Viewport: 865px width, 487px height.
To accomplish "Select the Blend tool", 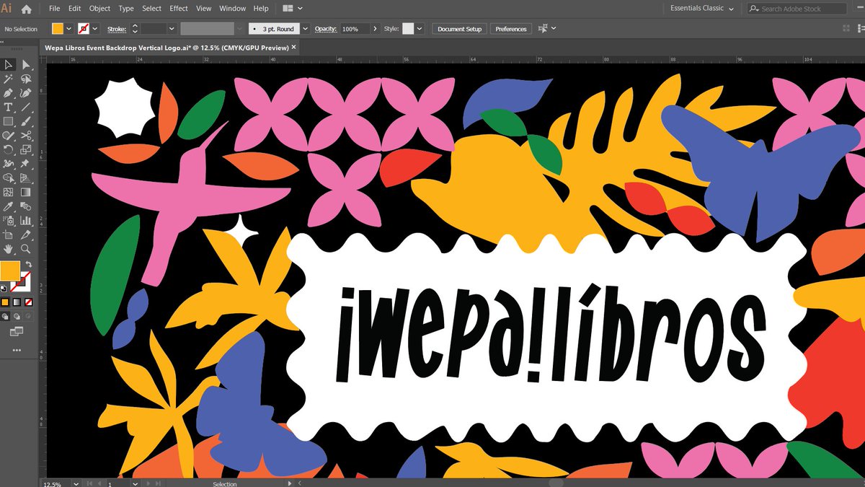I will pos(26,206).
